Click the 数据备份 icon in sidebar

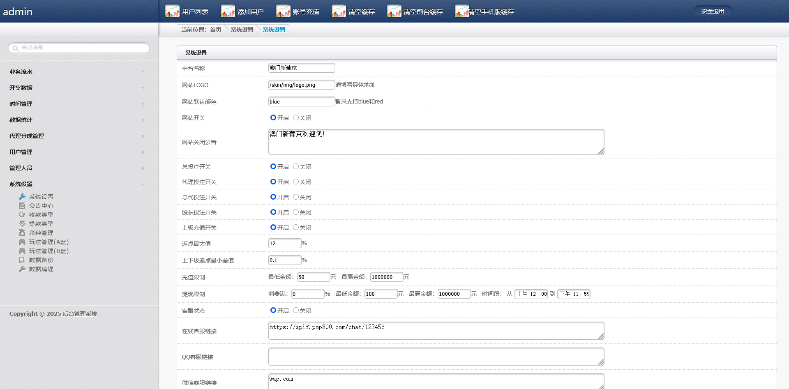tap(22, 260)
